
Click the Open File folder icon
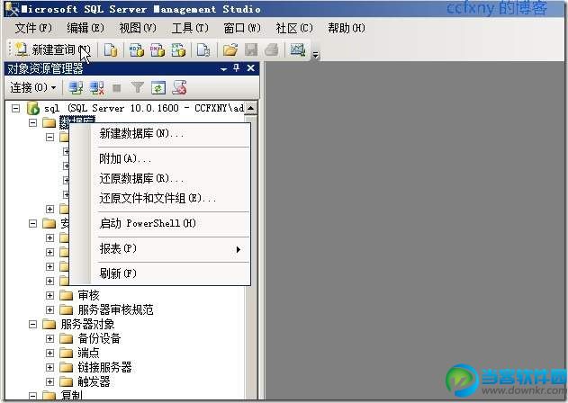click(x=230, y=50)
